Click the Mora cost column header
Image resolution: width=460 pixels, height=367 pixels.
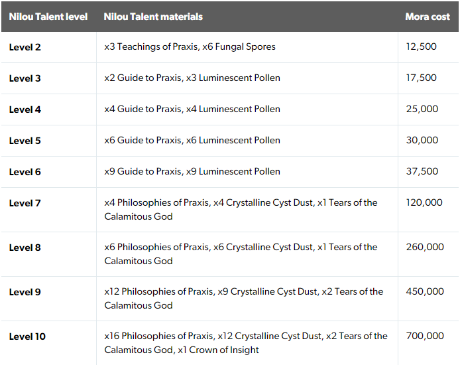click(428, 17)
